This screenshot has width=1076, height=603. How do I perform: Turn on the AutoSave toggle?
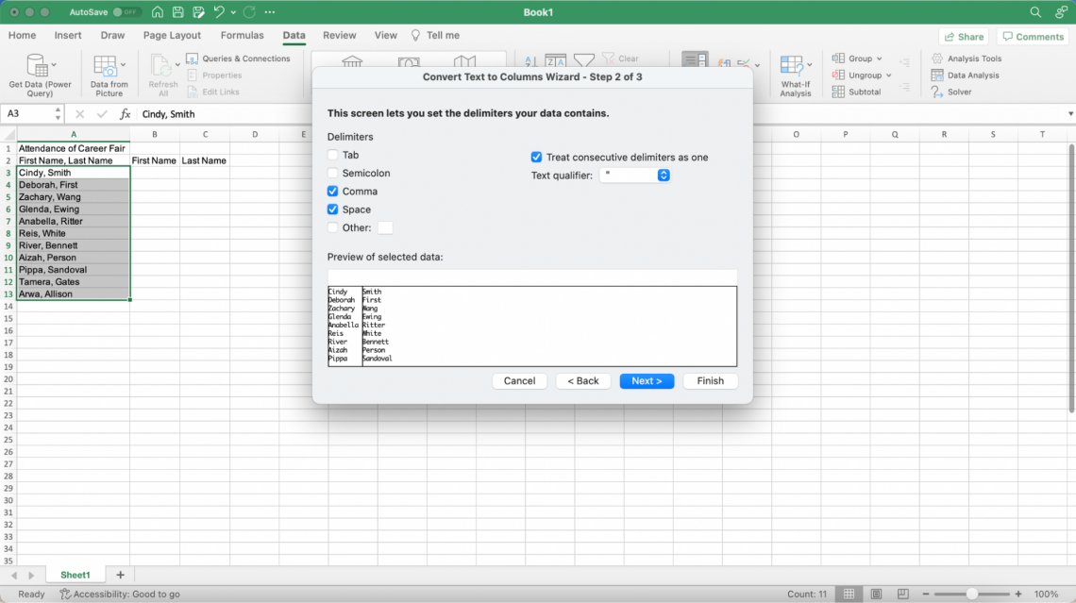click(126, 12)
